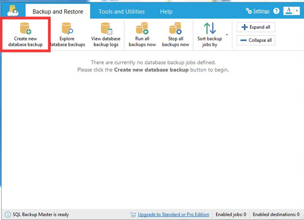
Task: Click 'There are currently no database backup jobs defined' text
Action: (153, 62)
